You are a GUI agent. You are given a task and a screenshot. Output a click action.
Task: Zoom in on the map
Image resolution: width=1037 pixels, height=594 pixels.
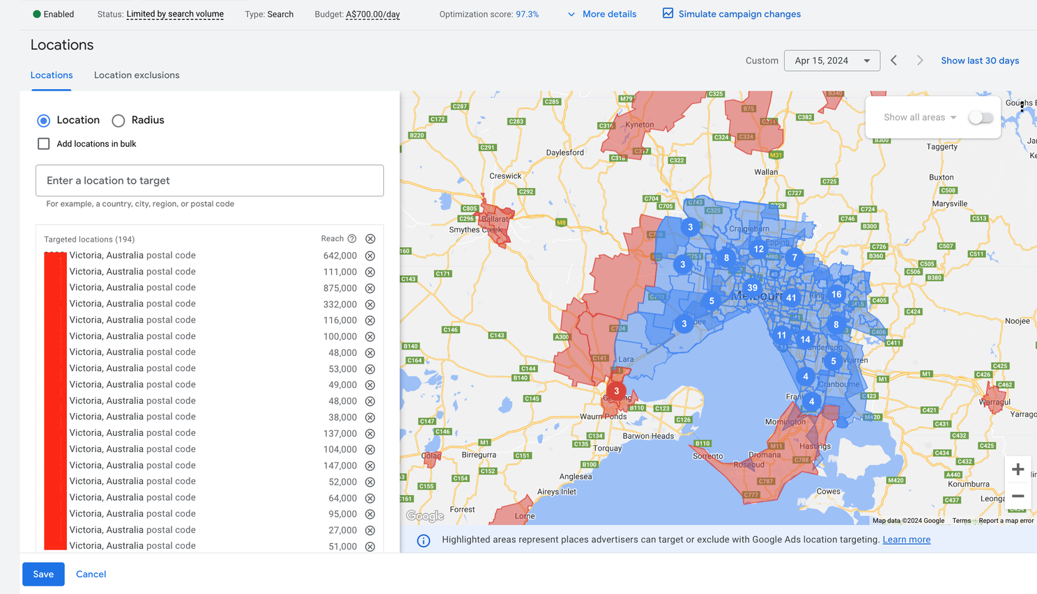point(1017,469)
